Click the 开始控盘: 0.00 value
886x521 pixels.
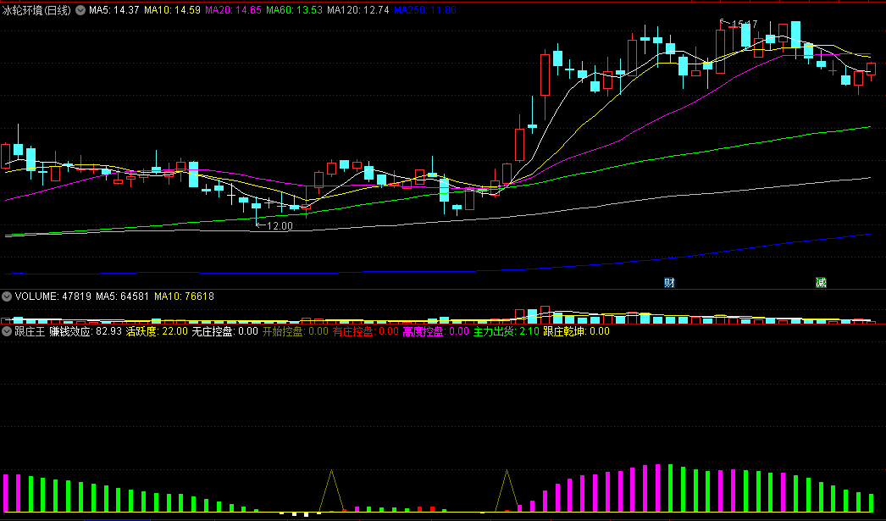coord(295,331)
